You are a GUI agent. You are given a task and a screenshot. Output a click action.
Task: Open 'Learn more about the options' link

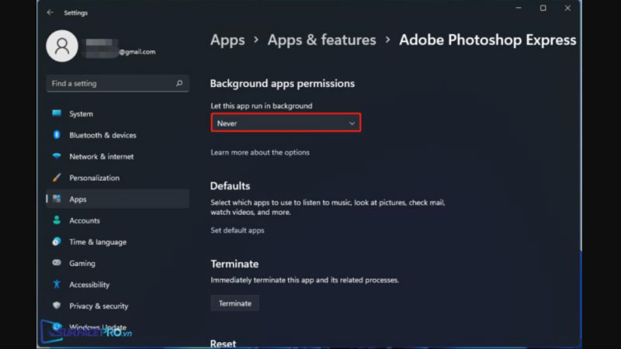pyautogui.click(x=260, y=153)
